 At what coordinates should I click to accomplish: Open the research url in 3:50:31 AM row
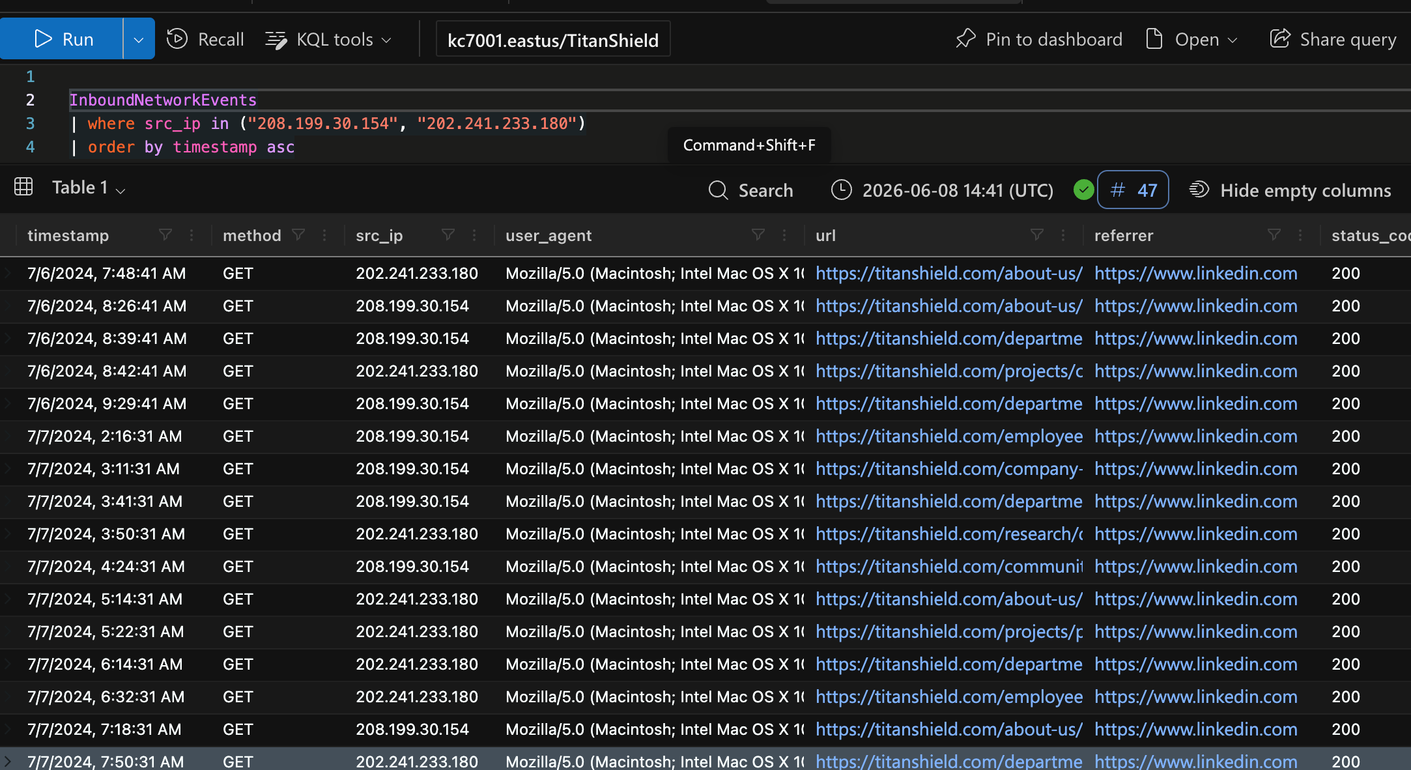[x=948, y=534]
